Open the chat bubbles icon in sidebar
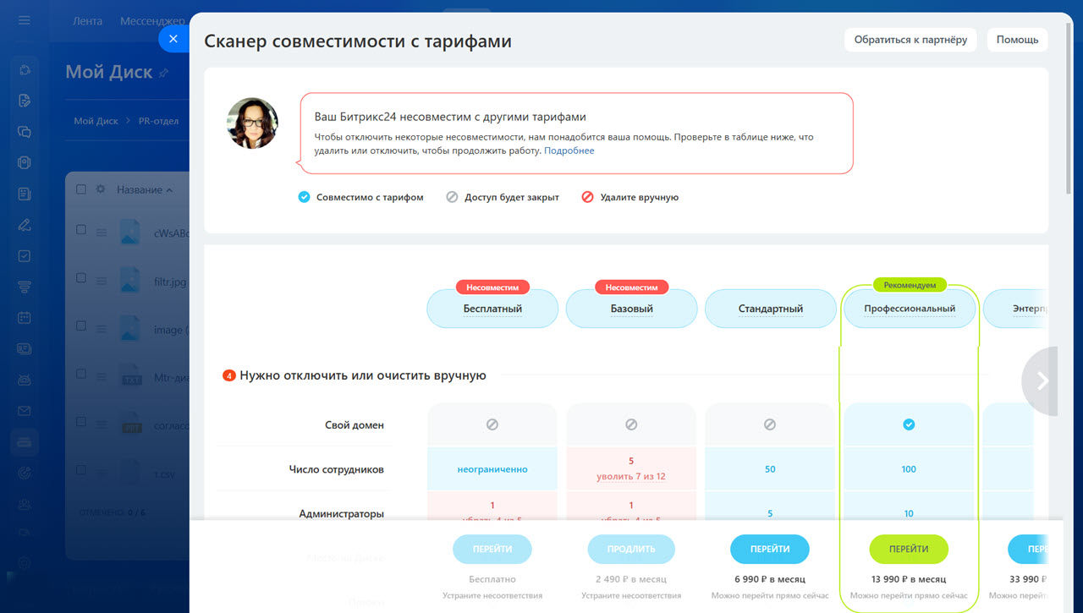The height and width of the screenshot is (613, 1083). tap(24, 132)
